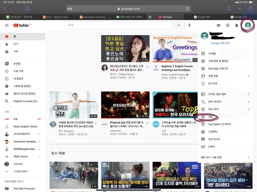Viewport: 257px width, 192px height.
Task: Start voice search with microphone icon
Action: pyautogui.click(x=190, y=25)
